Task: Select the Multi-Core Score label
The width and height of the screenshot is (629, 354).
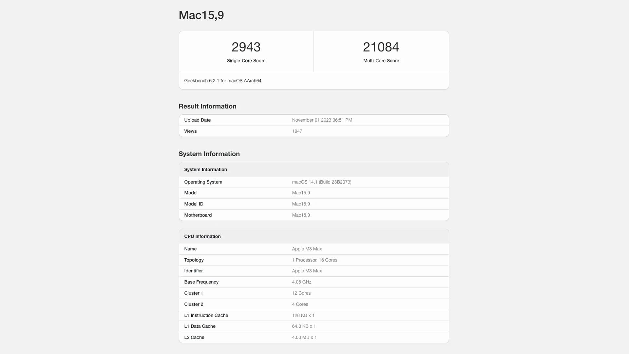Action: click(x=381, y=61)
